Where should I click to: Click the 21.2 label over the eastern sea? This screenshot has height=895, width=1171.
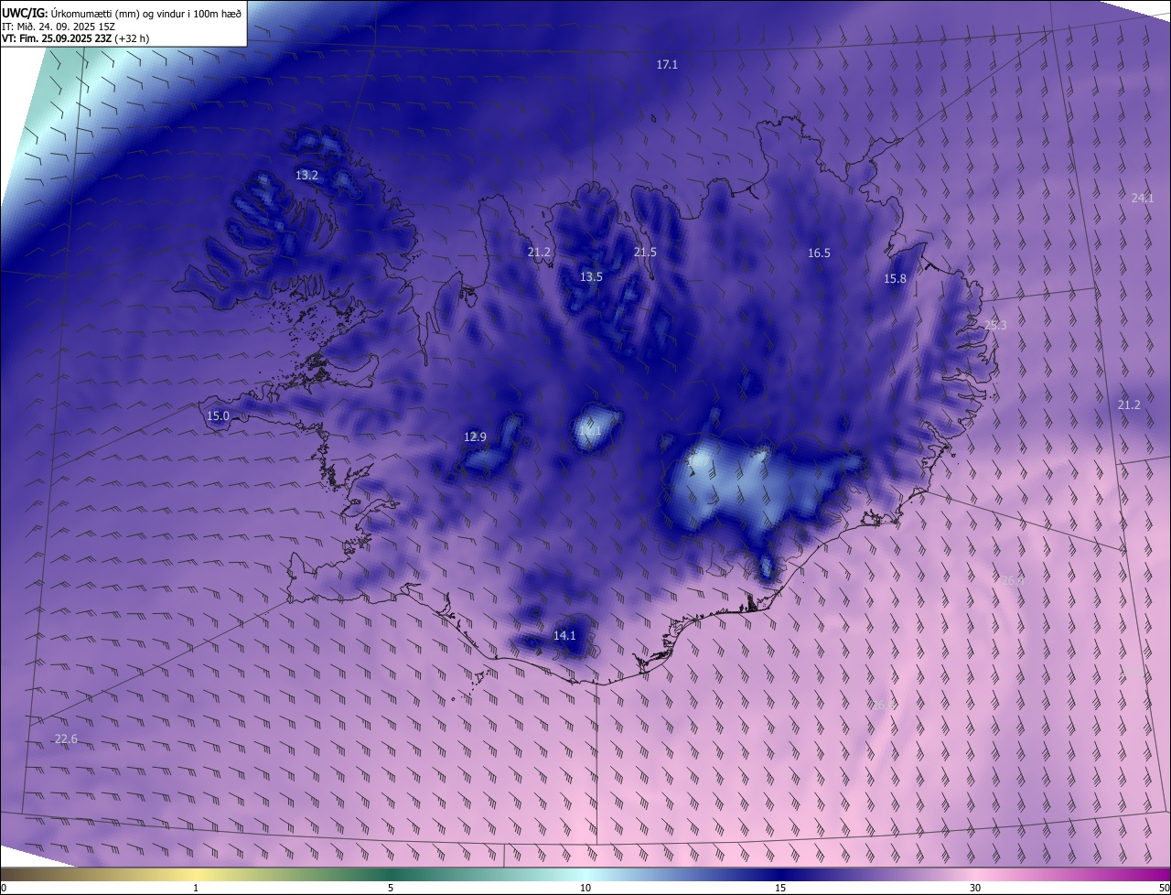click(x=1129, y=404)
